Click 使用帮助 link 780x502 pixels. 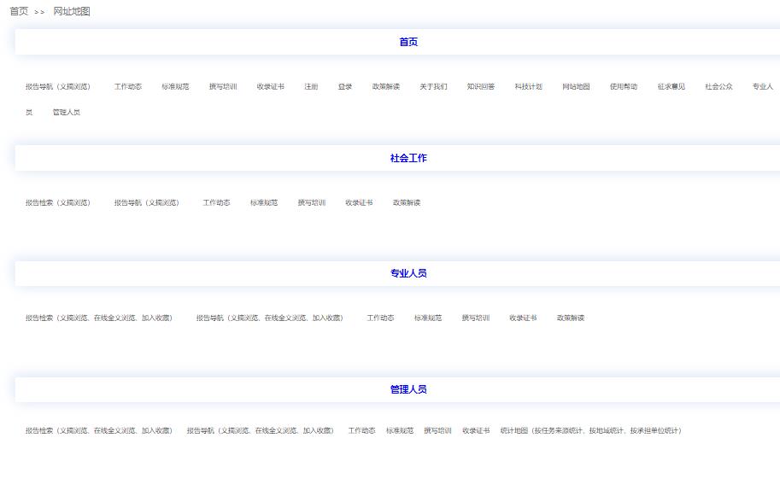click(x=624, y=87)
